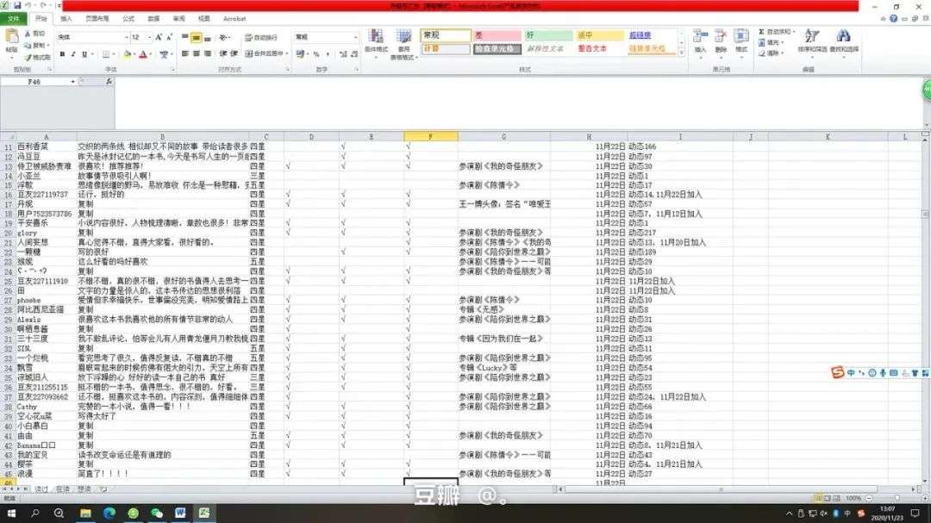Open the font size 12 dropdown
The image size is (931, 523).
click(x=150, y=37)
